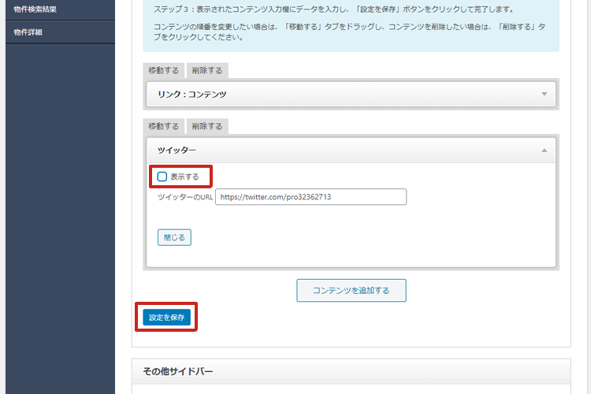
Task: Open 物件検索結果 in the left sidebar
Action: pyautogui.click(x=35, y=9)
